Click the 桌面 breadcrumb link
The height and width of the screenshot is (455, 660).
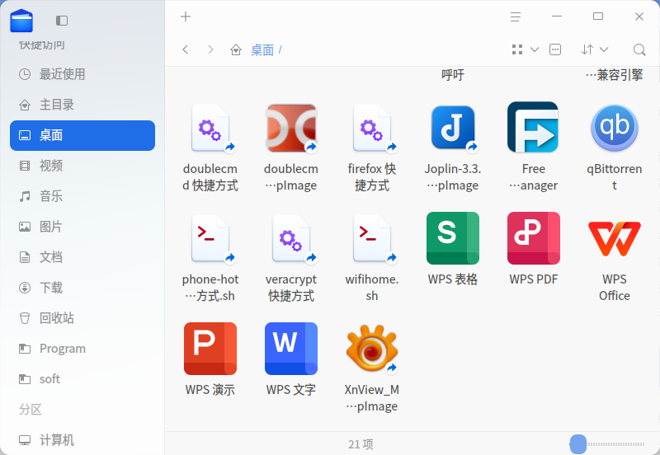click(262, 50)
